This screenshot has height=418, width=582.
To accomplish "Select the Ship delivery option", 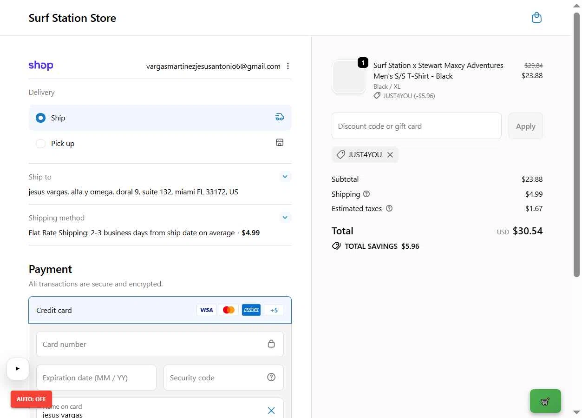I will click(160, 118).
